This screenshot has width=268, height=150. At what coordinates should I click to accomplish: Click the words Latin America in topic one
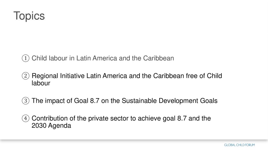coord(97,58)
